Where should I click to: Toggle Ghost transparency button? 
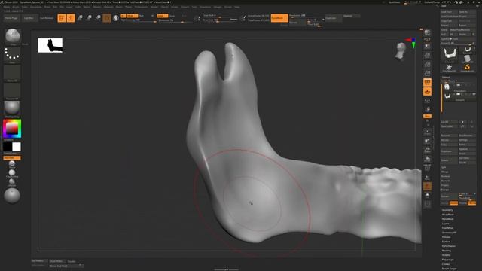(427, 186)
